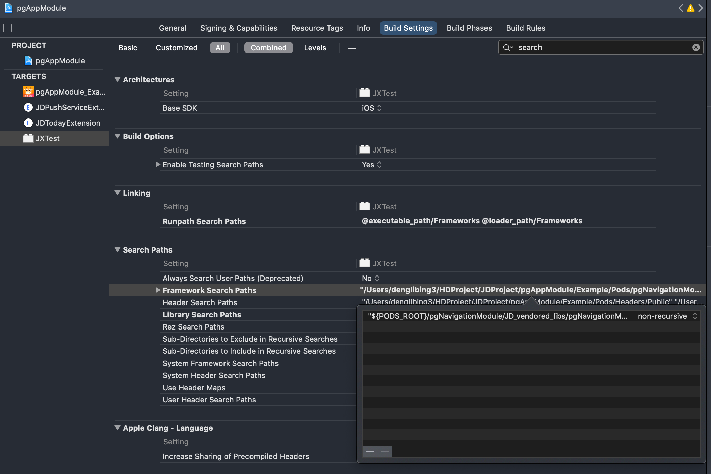This screenshot has width=711, height=474.
Task: Click the build settings search field
Action: pos(601,47)
